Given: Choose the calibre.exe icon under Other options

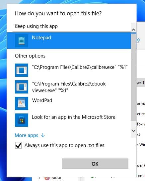Looking at the screenshot, I should [22, 70].
